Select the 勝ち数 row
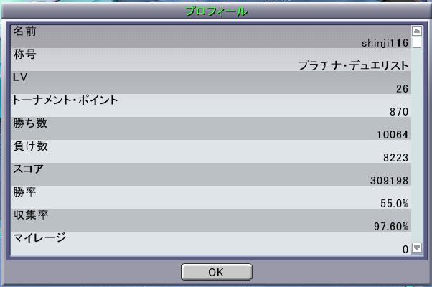Image resolution: width=432 pixels, height=287 pixels. pos(211,128)
